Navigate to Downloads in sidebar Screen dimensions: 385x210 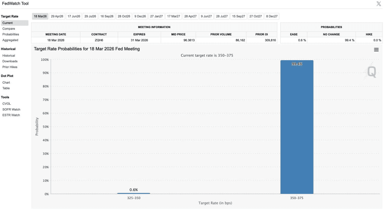(x=10, y=61)
